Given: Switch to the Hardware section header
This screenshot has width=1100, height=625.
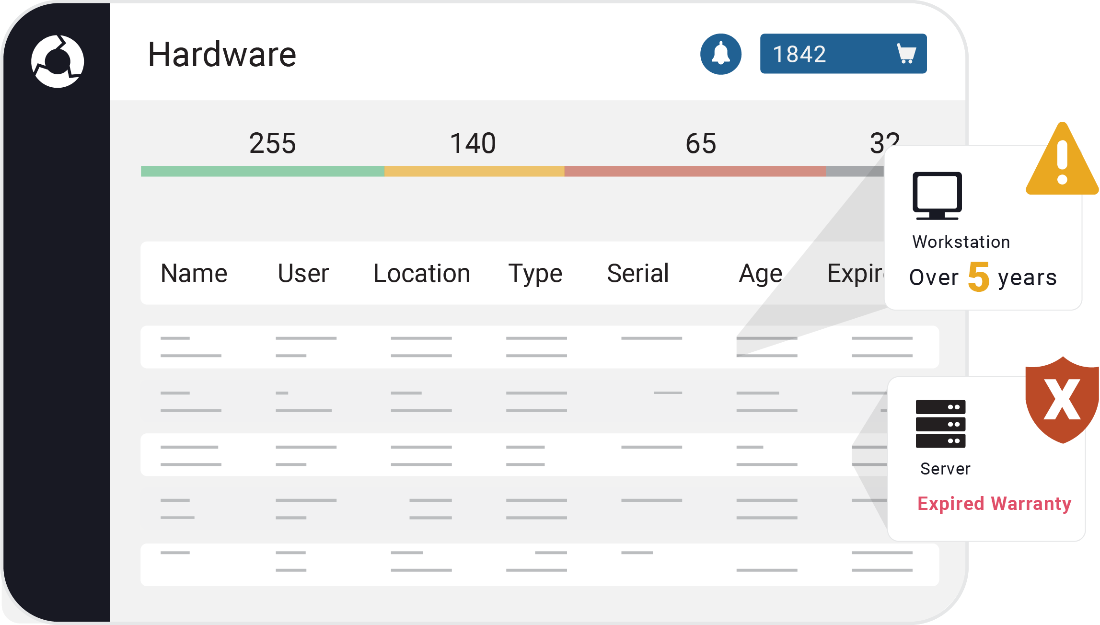Looking at the screenshot, I should click(222, 54).
